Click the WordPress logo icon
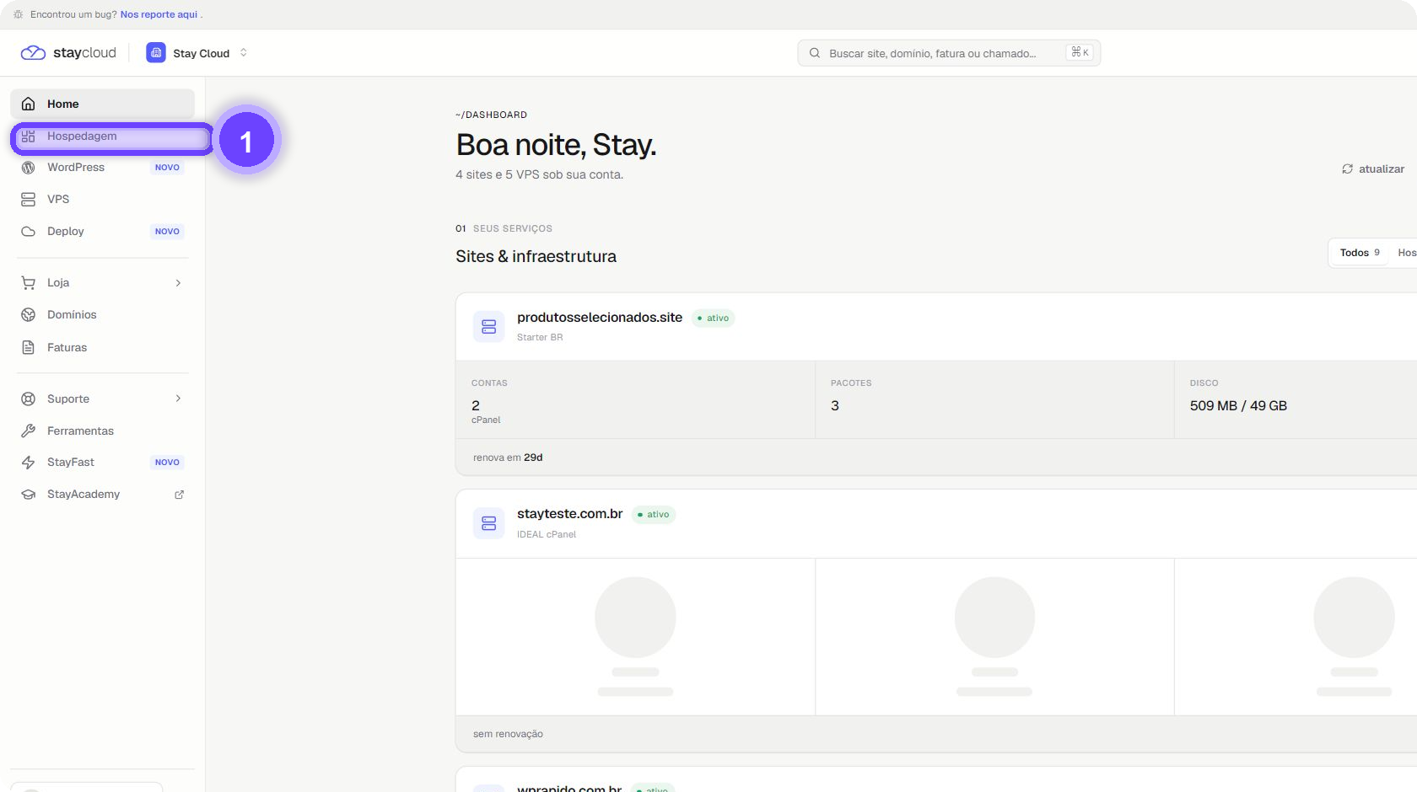The width and height of the screenshot is (1417, 792). tap(29, 167)
